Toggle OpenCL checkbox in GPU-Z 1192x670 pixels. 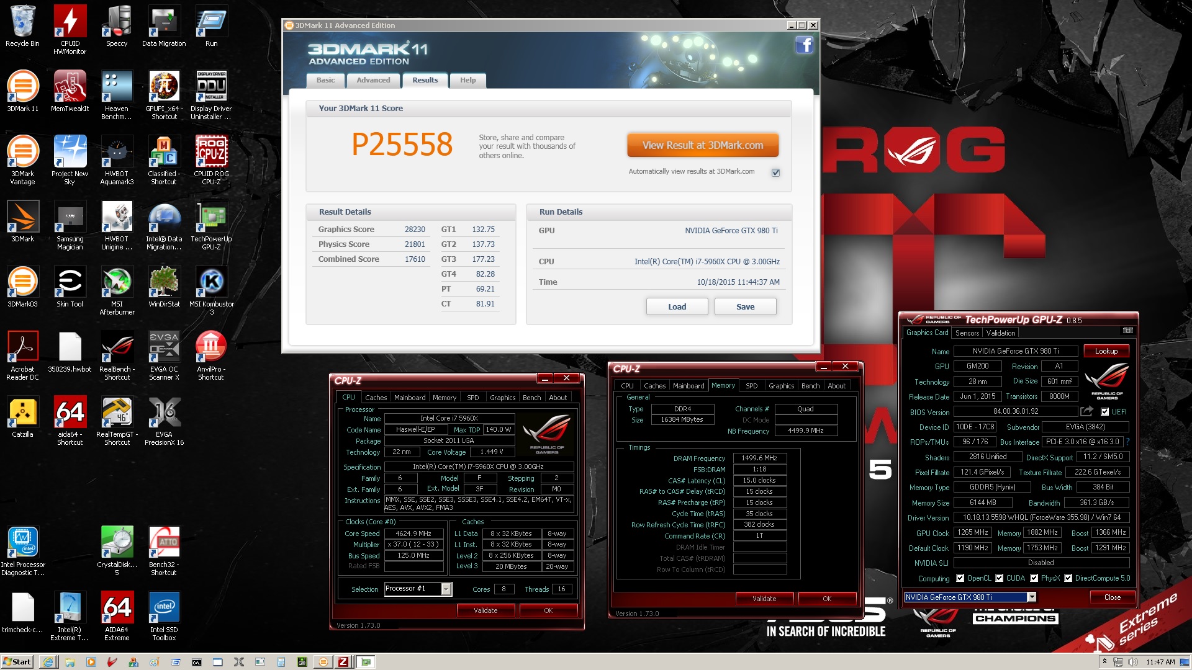tap(960, 578)
